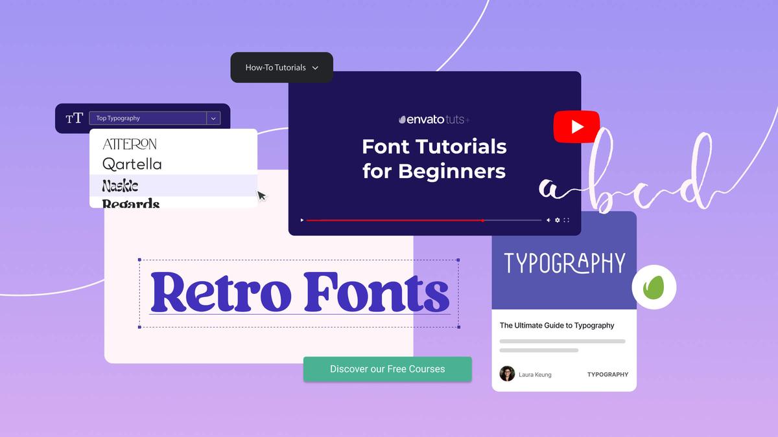
Task: Click the Discover our Free Courses button
Action: click(387, 369)
